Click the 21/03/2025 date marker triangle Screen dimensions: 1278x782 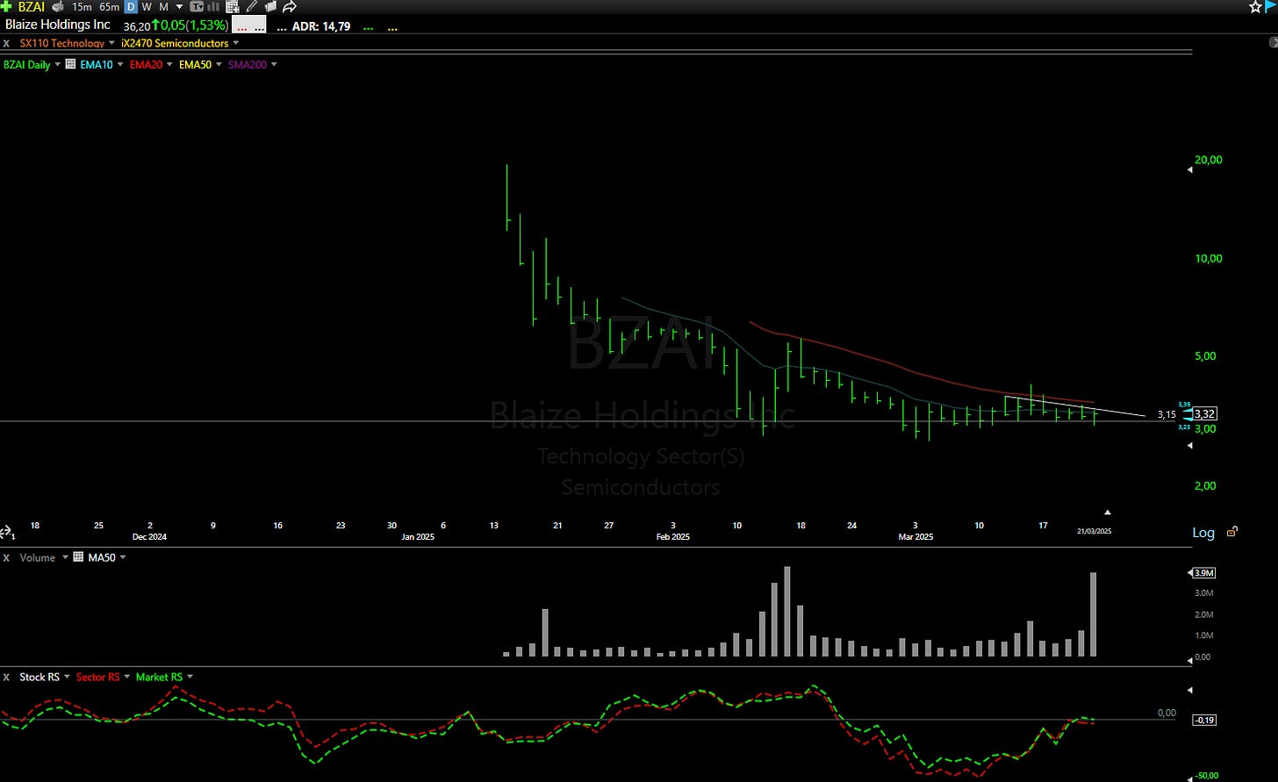tap(1108, 512)
